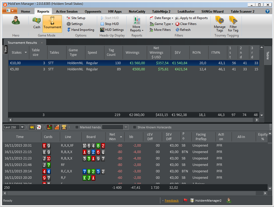The image size is (274, 207).
Task: Click the playing cards icon in hands toolbar
Action: [39, 127]
